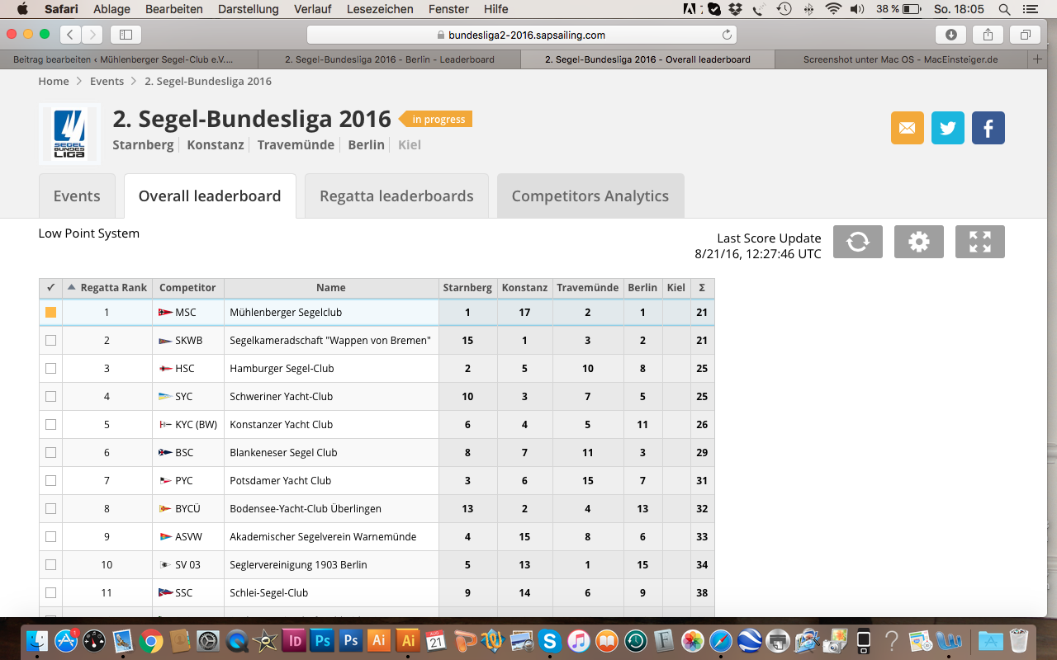Screen dimensions: 1057x660
Task: Refresh the leaderboard scores
Action: pyautogui.click(x=857, y=242)
